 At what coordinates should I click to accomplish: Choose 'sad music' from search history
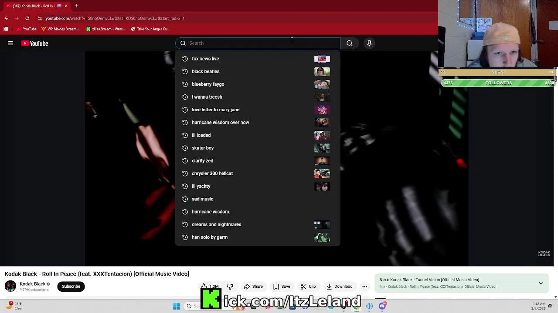pyautogui.click(x=257, y=199)
